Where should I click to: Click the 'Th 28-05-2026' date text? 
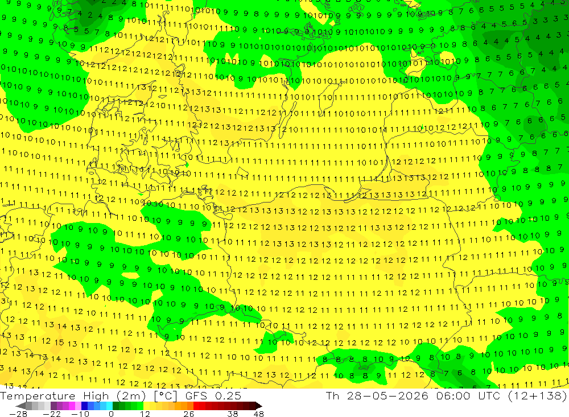pyautogui.click(x=377, y=395)
